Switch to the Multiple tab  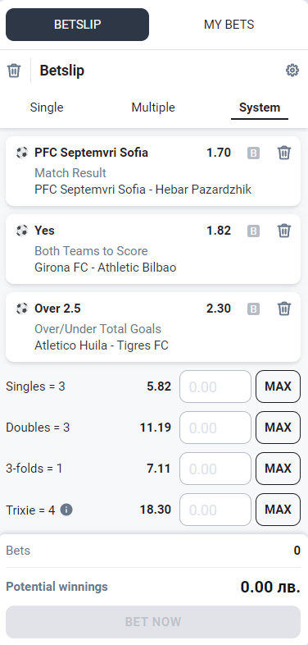point(153,107)
